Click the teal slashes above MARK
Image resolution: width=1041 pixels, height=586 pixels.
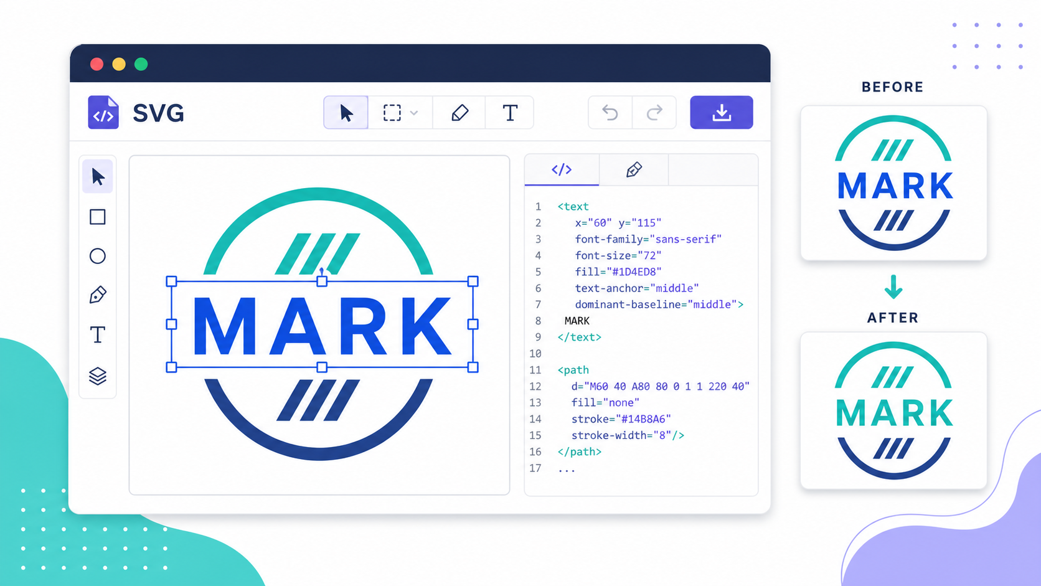coord(318,253)
